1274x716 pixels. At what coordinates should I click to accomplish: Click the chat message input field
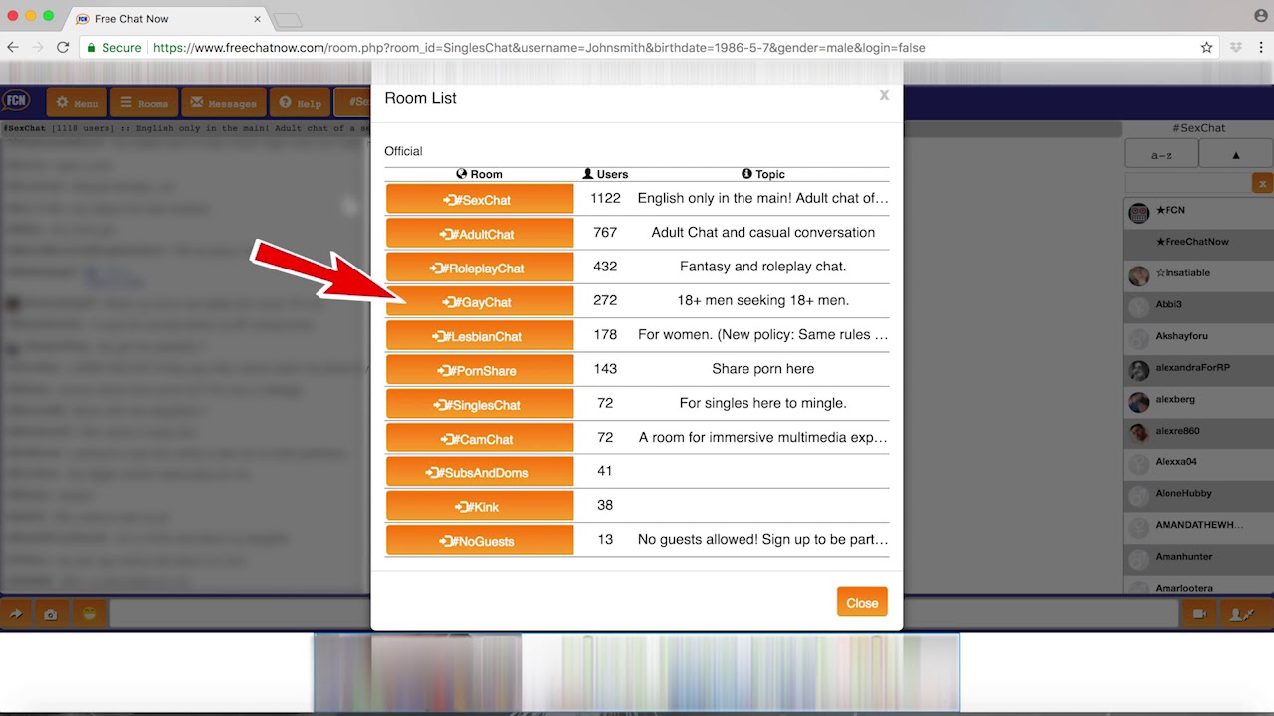pos(644,614)
